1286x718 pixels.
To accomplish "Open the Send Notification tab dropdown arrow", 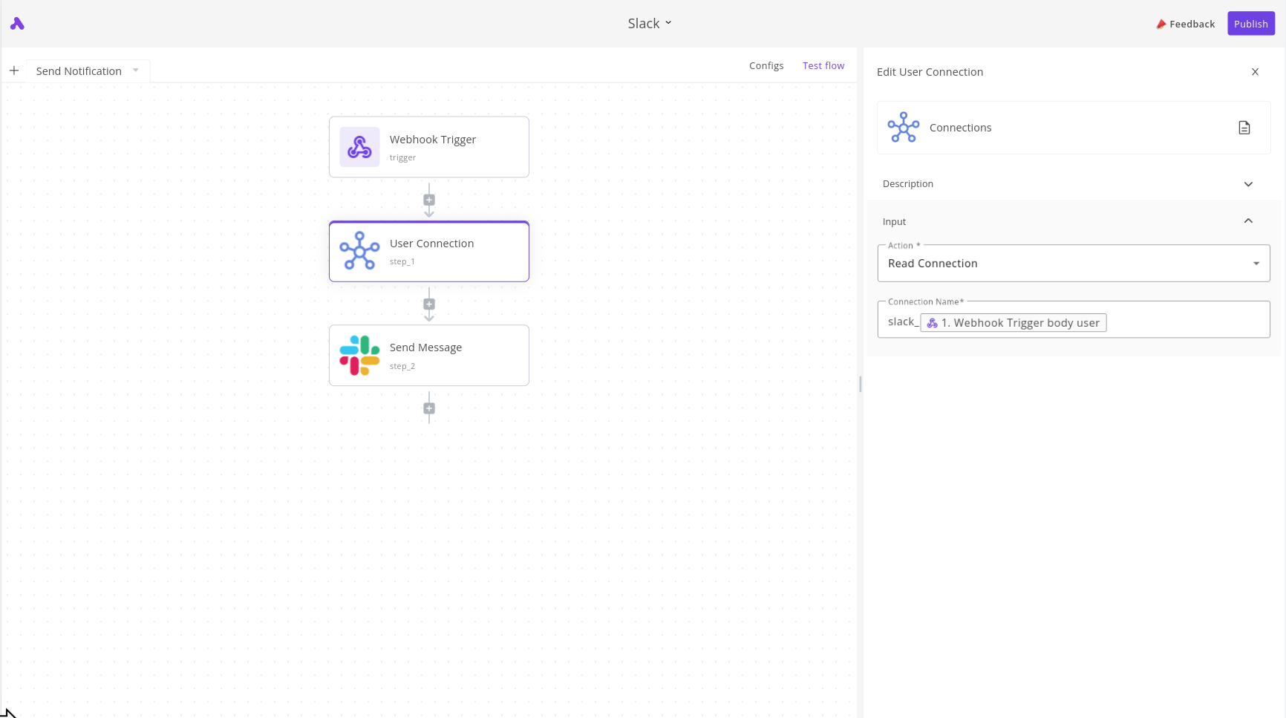I will [136, 71].
